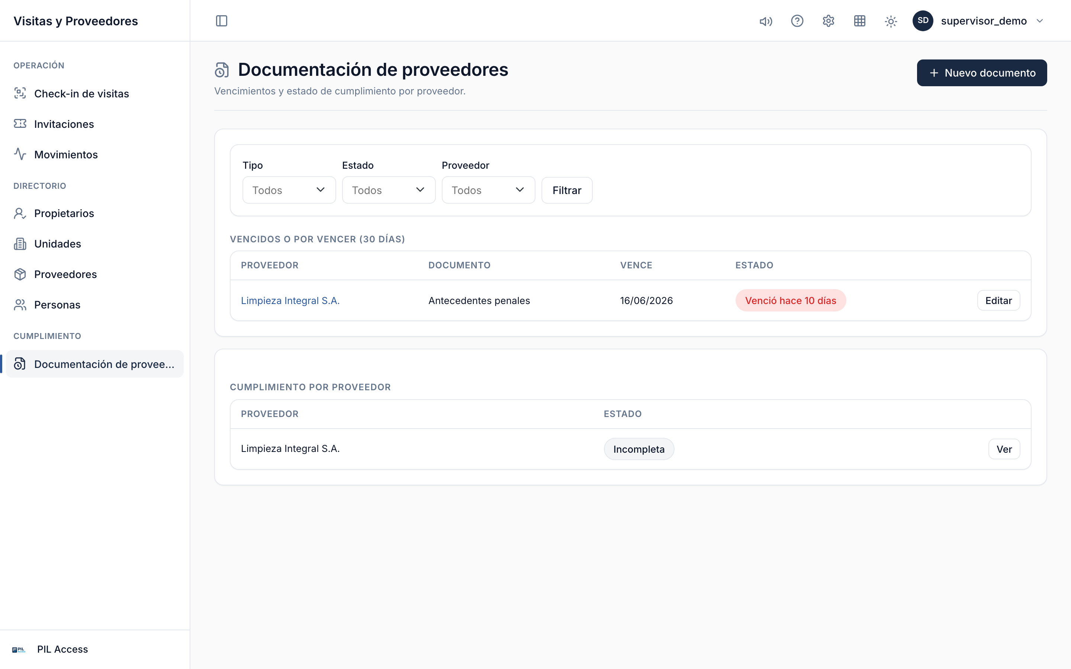The width and height of the screenshot is (1071, 669).
Task: Open Check-in de visitas menu item
Action: [x=95, y=93]
